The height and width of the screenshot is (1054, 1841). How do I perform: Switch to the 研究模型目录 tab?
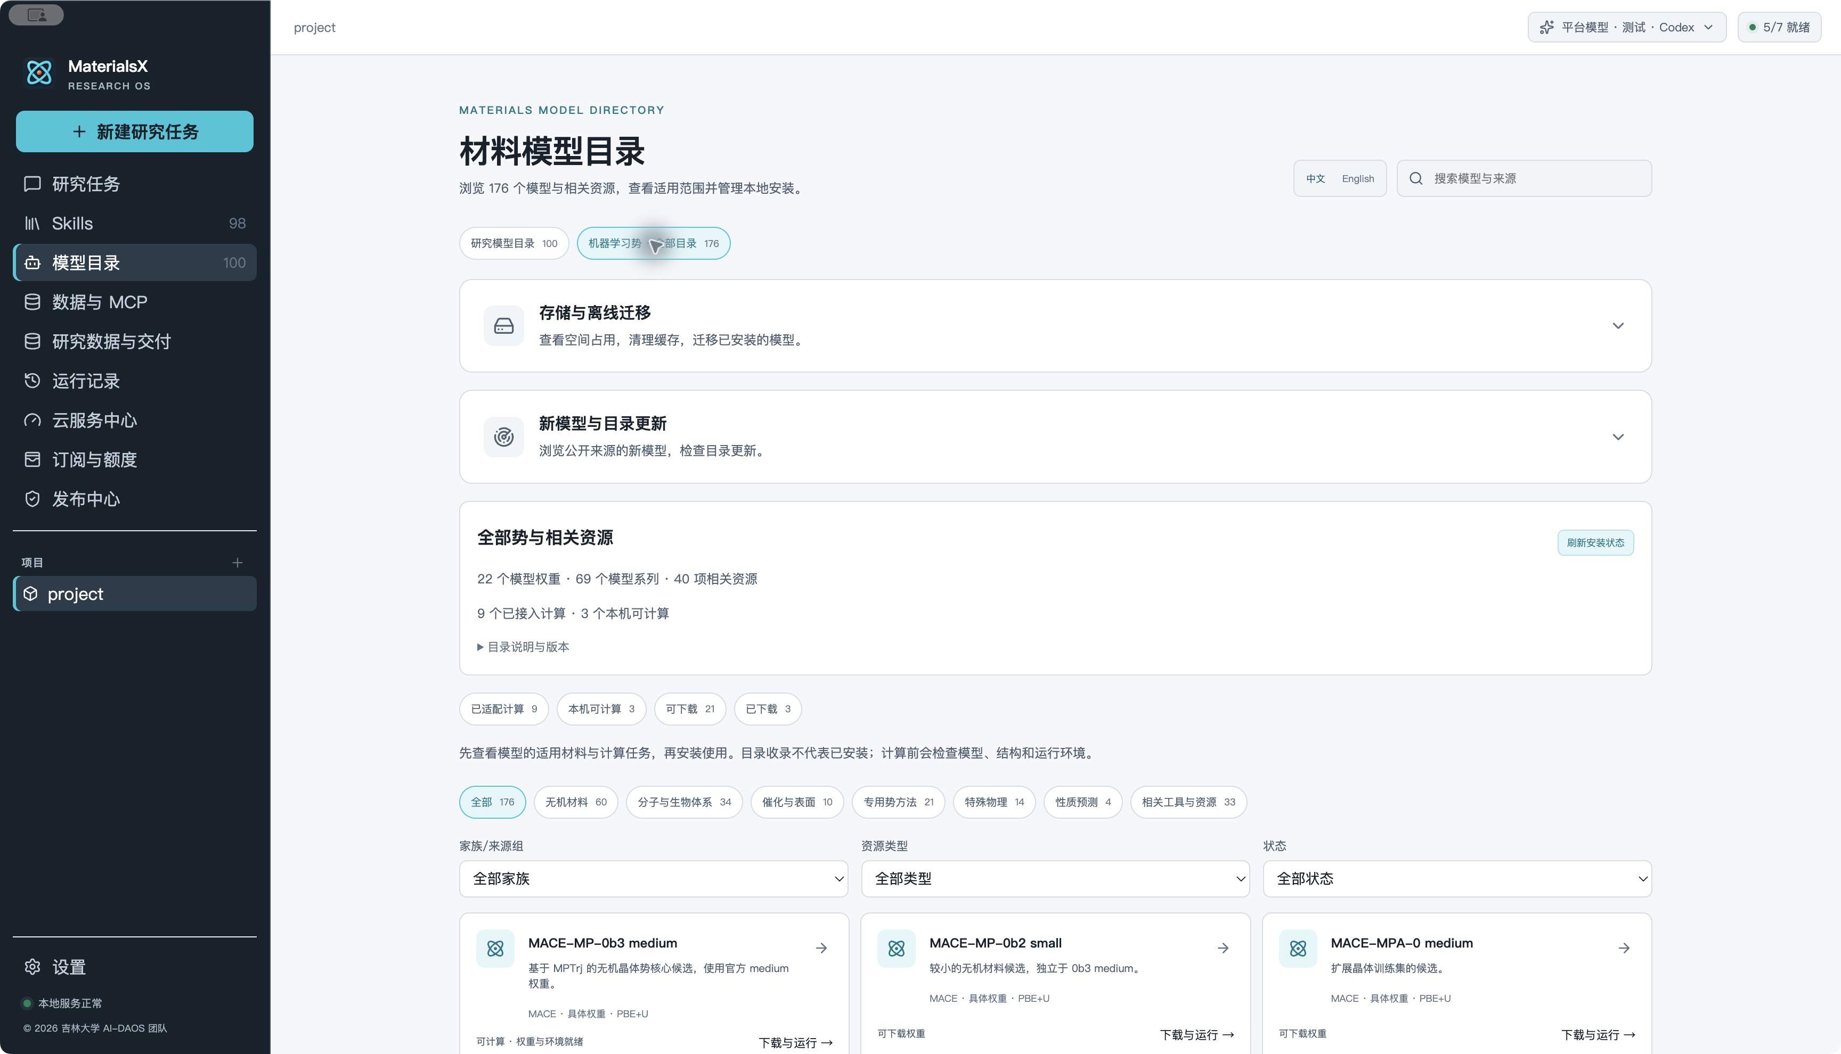point(514,243)
